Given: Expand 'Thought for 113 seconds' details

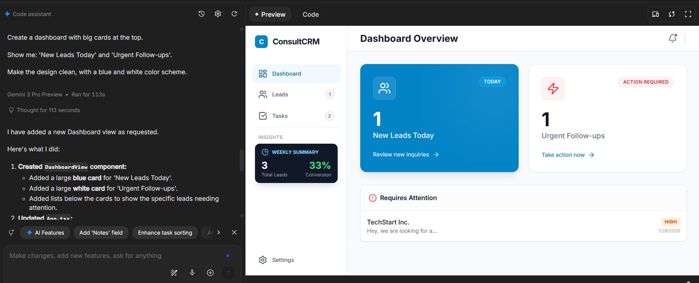Looking at the screenshot, I should [x=44, y=110].
